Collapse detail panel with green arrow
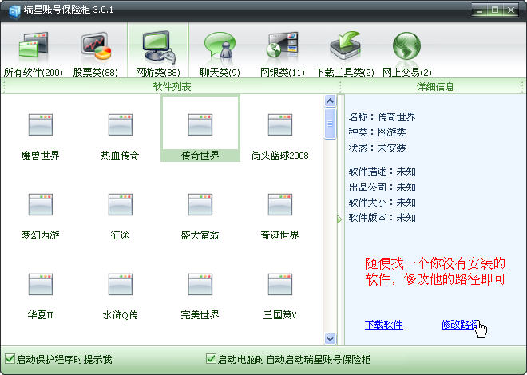This screenshot has width=527, height=375. (x=339, y=219)
